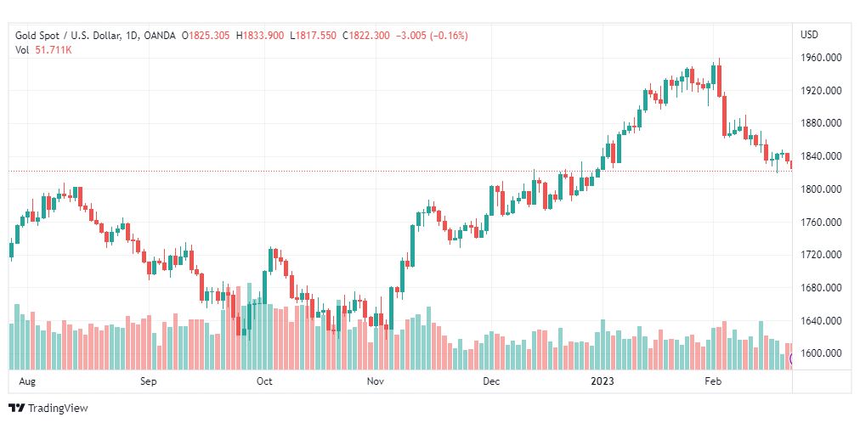Click the 1960.000 price axis label
Image resolution: width=860 pixels, height=423 pixels.
coord(821,58)
